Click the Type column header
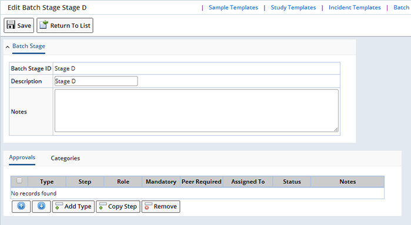The image size is (411, 225). (47, 182)
